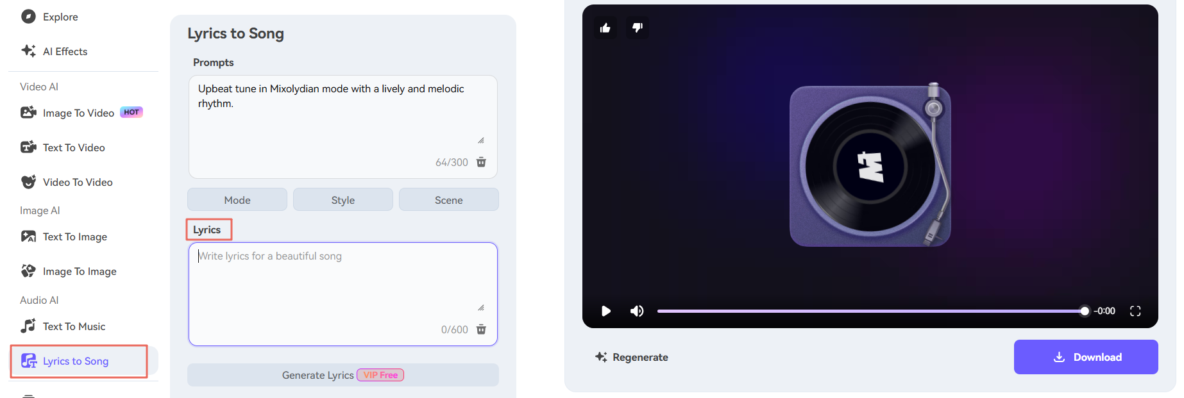Viewport: 1184px width, 398px height.
Task: Click the Regenerate sparkle button
Action: pyautogui.click(x=632, y=357)
